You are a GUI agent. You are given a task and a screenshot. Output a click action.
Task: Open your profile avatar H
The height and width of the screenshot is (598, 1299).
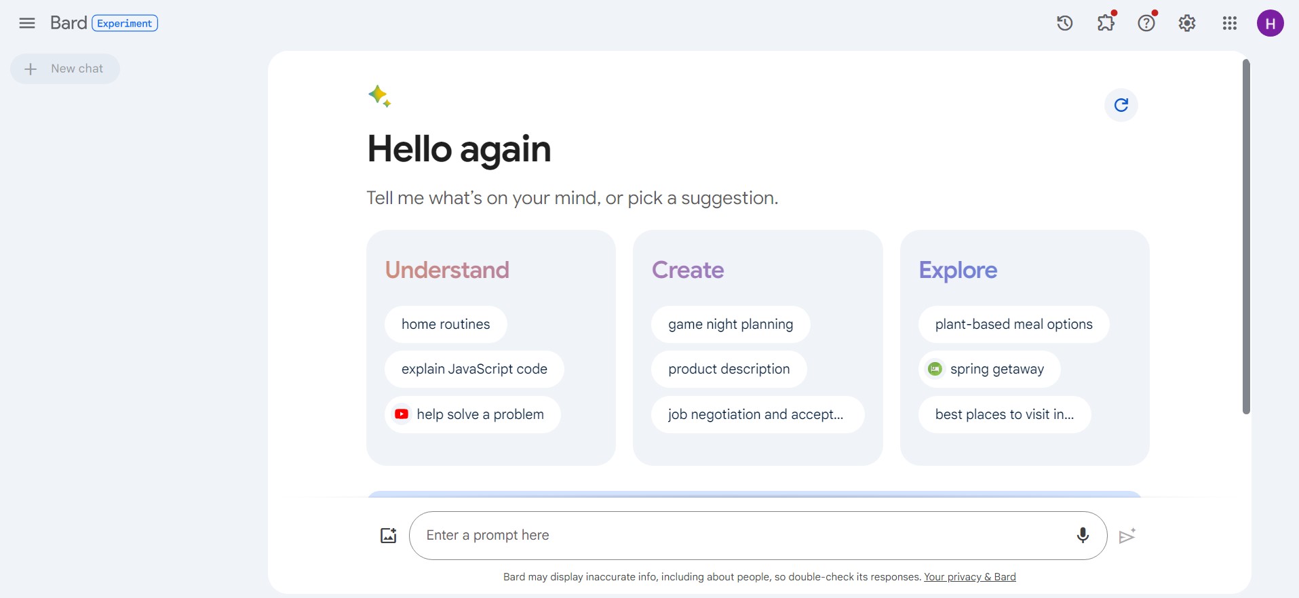pyautogui.click(x=1271, y=22)
